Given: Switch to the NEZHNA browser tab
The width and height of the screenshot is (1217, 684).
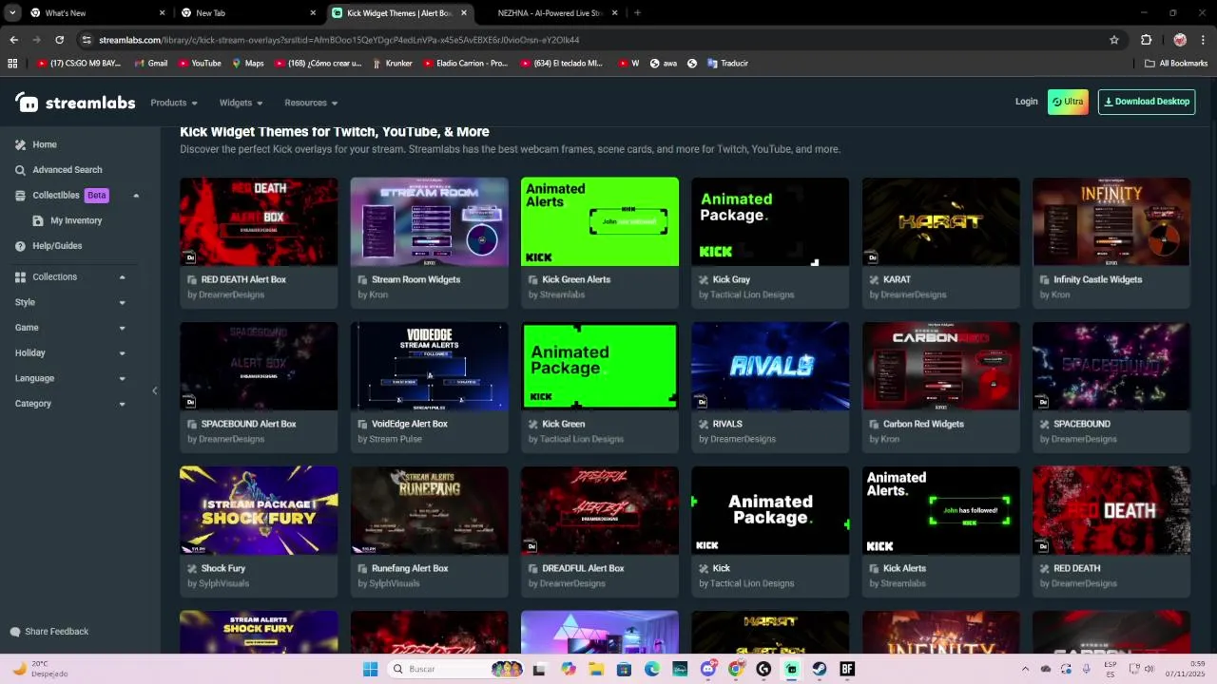Looking at the screenshot, I should 550,13.
